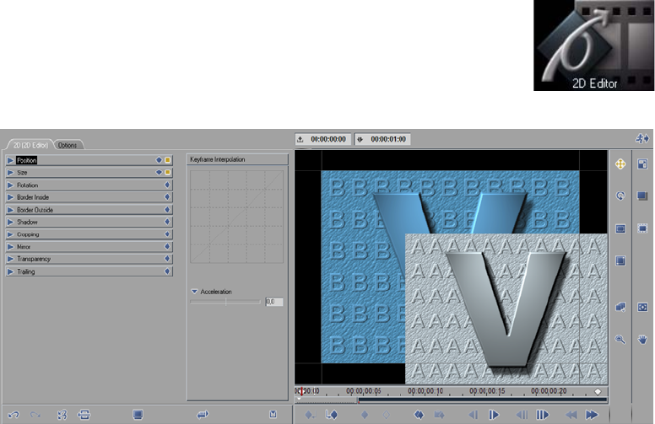This screenshot has width=655, height=424.
Task: Click the reset-parameters icon beside redo
Action: point(62,415)
